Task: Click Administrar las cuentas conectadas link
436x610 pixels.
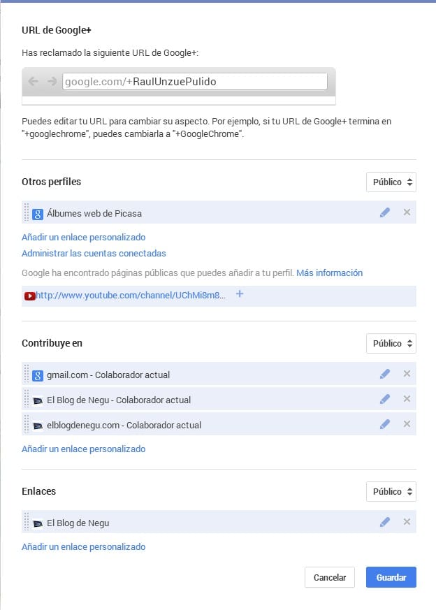Action: pos(94,254)
